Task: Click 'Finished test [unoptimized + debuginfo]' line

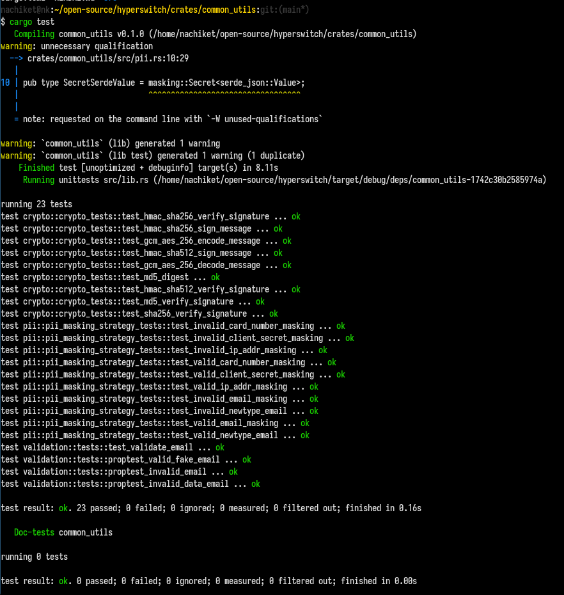Action: pos(148,168)
